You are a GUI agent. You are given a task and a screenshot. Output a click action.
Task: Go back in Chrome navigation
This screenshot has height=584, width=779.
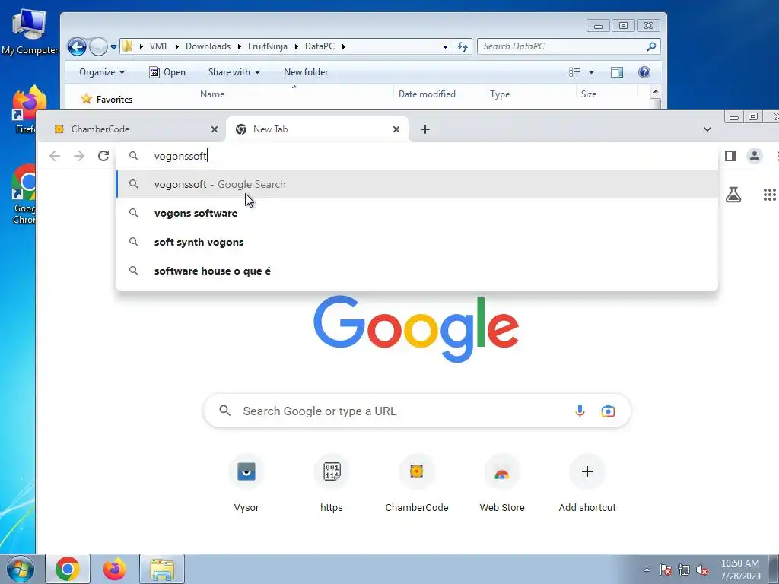pyautogui.click(x=55, y=156)
